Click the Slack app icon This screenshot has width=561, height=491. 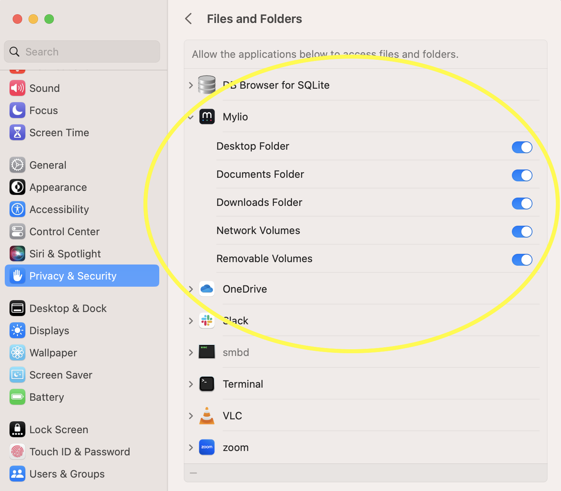(207, 321)
